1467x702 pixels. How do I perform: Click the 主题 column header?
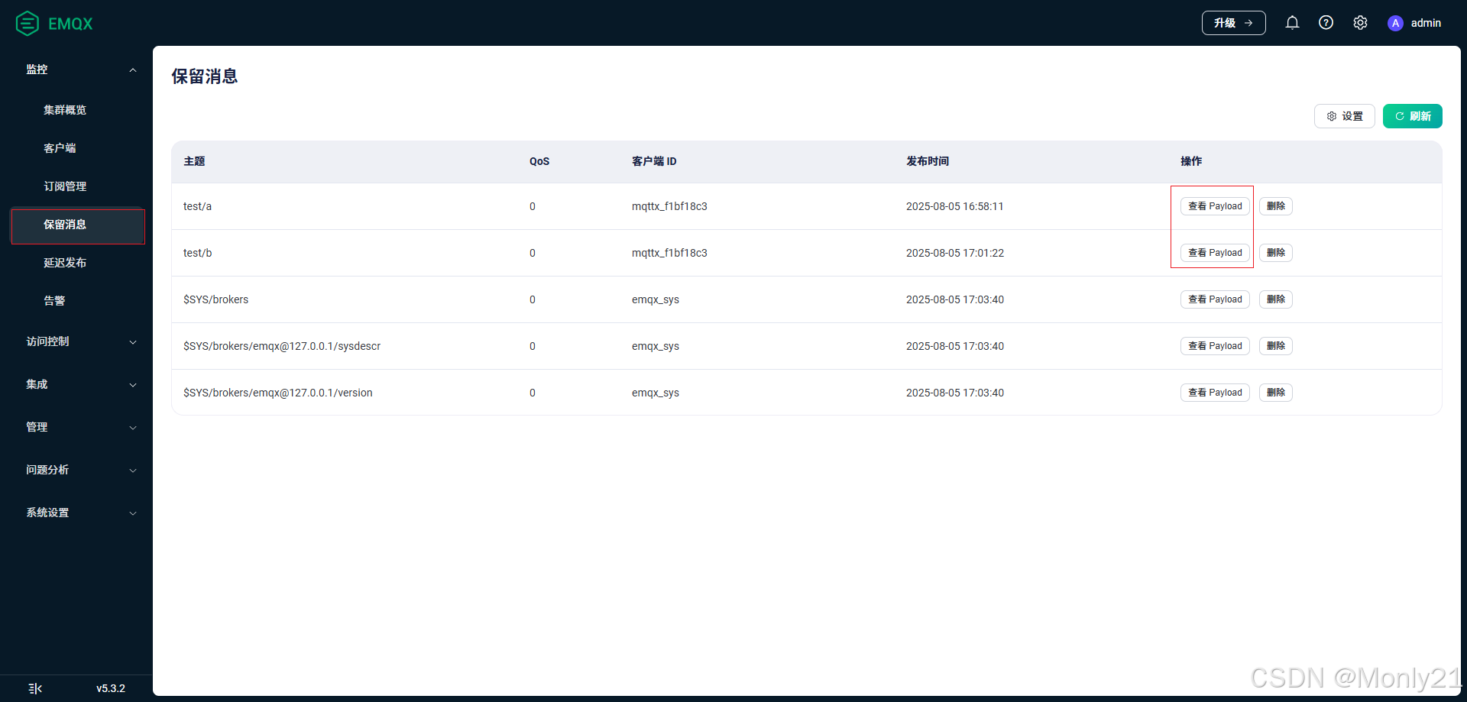[x=194, y=161]
